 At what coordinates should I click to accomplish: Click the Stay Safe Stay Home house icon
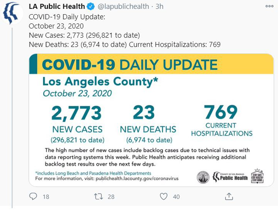[257, 176]
